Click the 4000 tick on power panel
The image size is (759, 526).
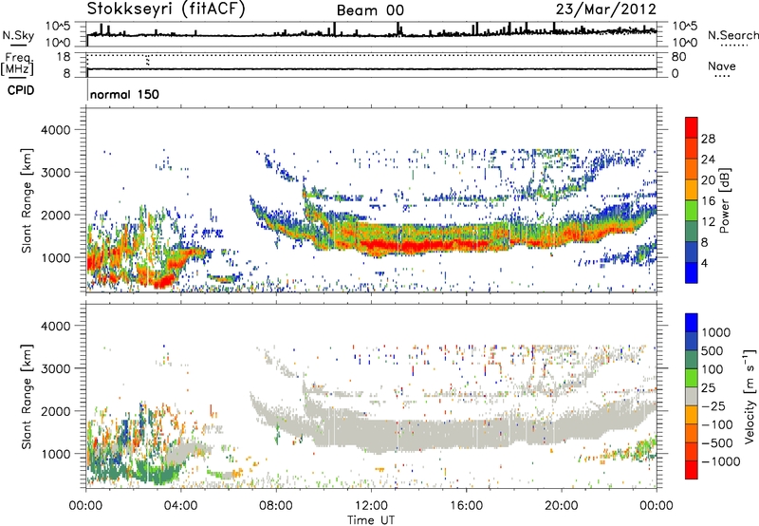55,130
